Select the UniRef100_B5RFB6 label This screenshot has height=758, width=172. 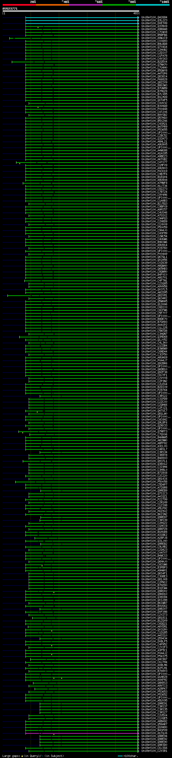point(154,35)
